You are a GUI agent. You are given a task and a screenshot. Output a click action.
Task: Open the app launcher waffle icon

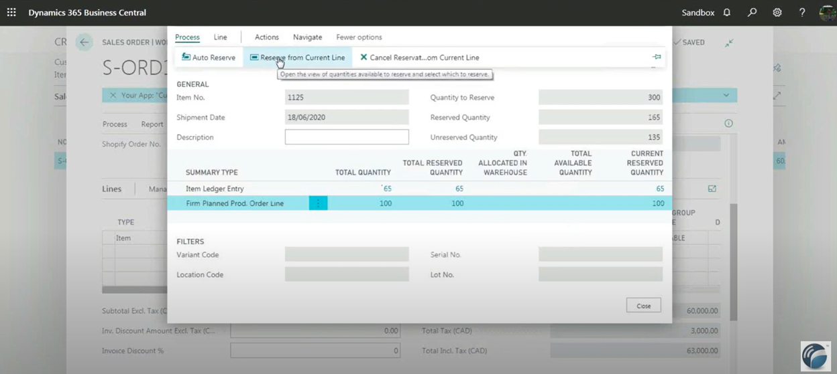click(x=11, y=13)
